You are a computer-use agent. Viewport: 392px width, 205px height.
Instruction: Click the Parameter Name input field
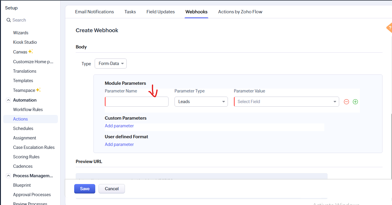(x=137, y=102)
